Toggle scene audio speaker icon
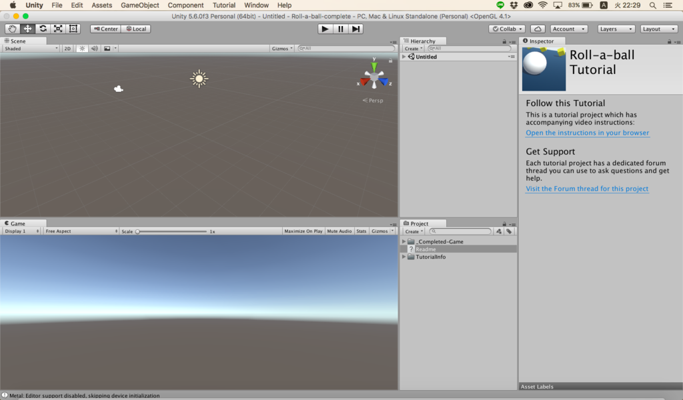Screen dimensions: 683x400 (x=94, y=48)
